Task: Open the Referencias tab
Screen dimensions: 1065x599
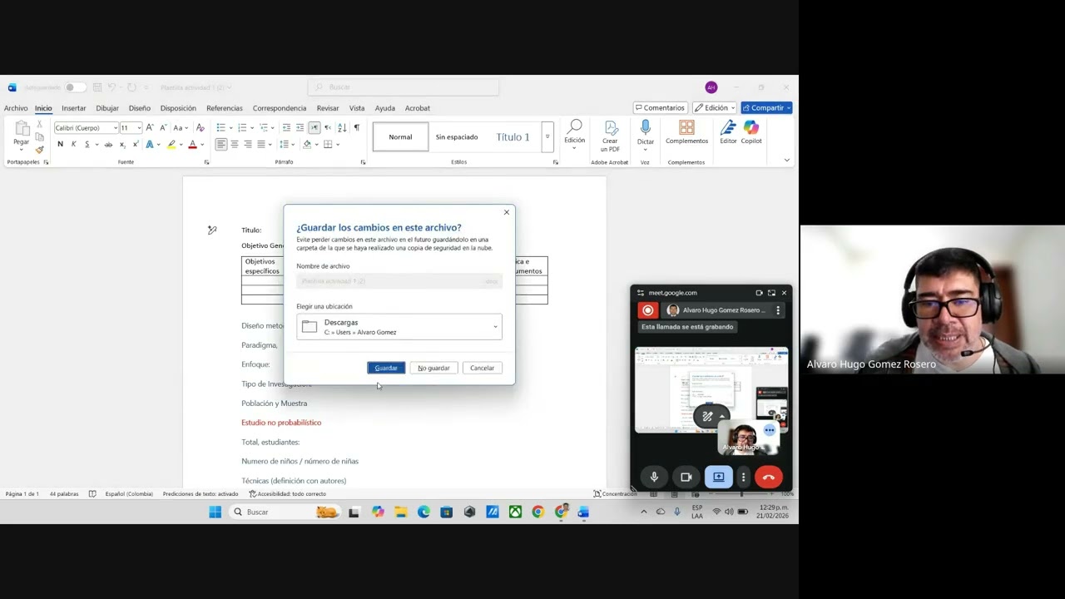Action: click(225, 108)
